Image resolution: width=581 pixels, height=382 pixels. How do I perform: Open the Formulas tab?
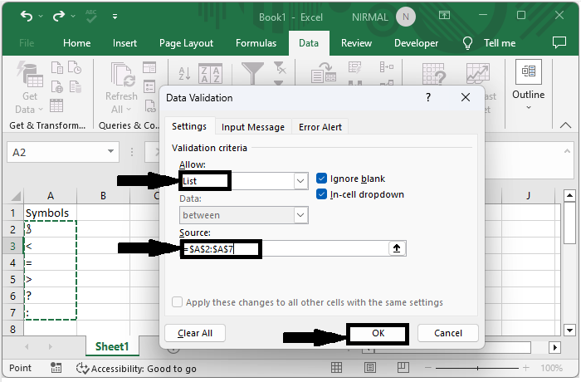pos(256,43)
